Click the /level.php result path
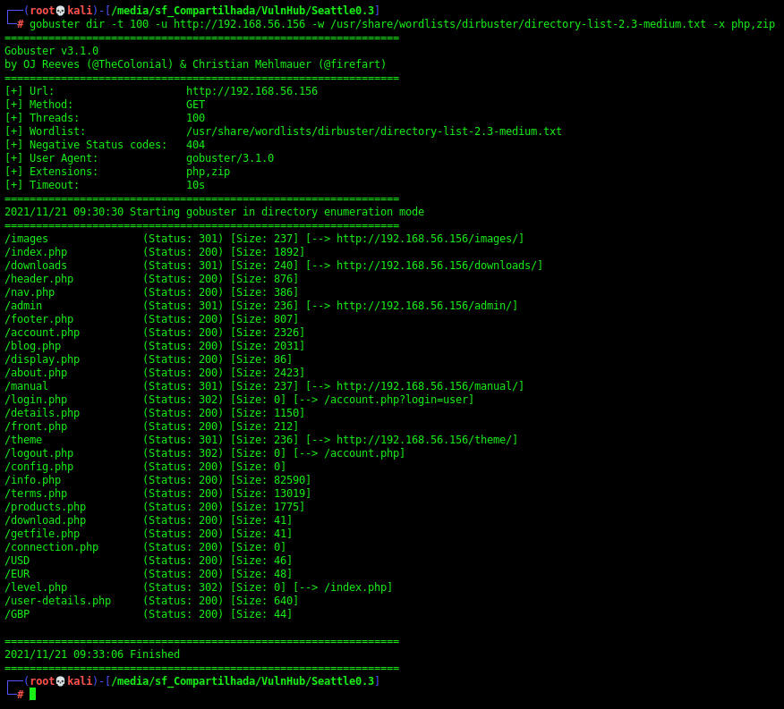 (x=36, y=587)
